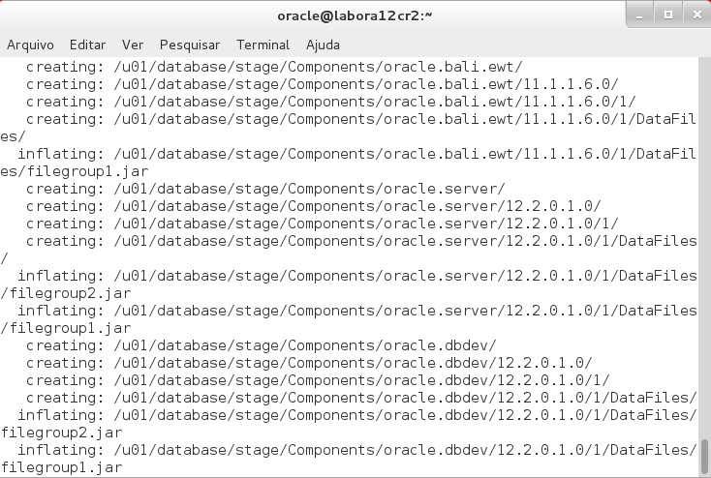This screenshot has height=478, width=711.
Task: Click the Ver menu item
Action: point(133,45)
